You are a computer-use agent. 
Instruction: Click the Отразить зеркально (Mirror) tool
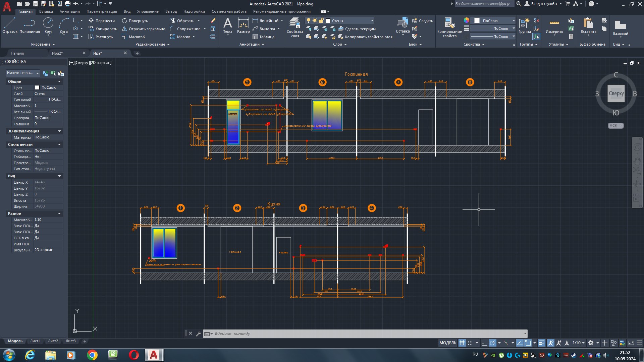pyautogui.click(x=144, y=29)
